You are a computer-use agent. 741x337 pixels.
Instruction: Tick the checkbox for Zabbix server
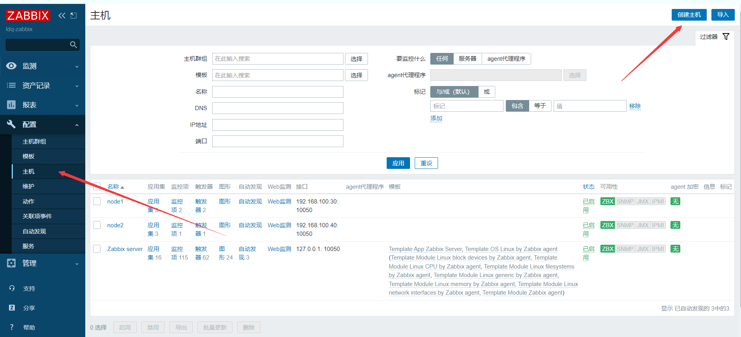click(97, 249)
